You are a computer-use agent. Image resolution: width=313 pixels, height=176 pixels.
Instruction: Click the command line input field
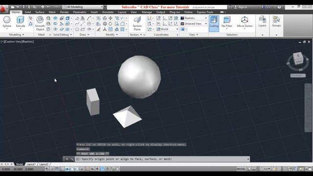pos(162,159)
